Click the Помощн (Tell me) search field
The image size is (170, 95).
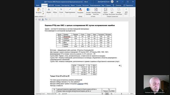(118, 5)
